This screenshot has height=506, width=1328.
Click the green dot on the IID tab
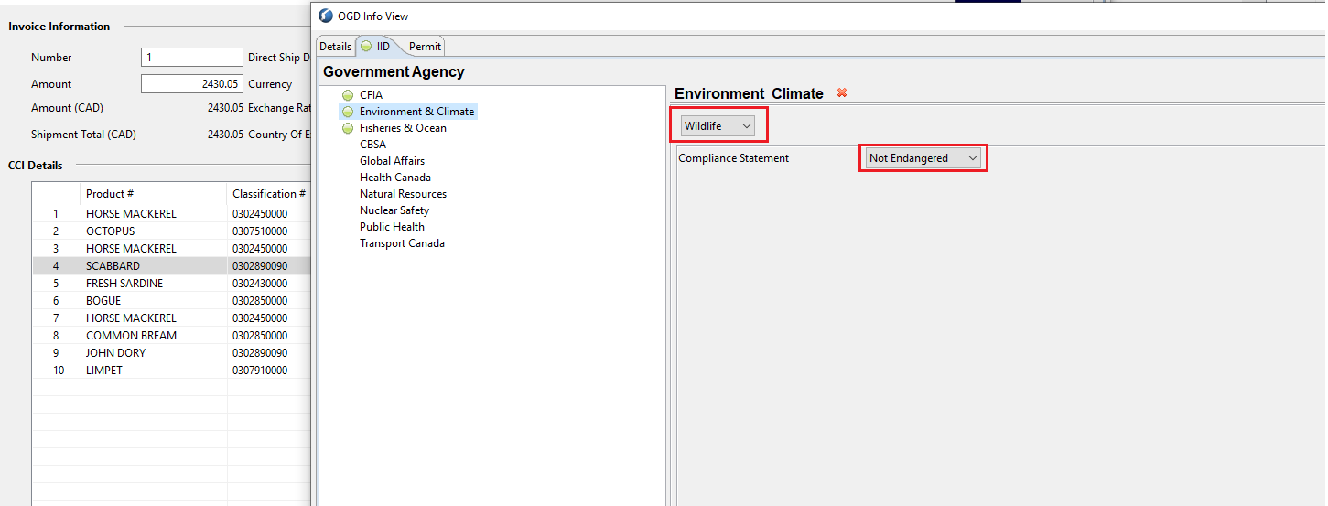click(x=366, y=46)
